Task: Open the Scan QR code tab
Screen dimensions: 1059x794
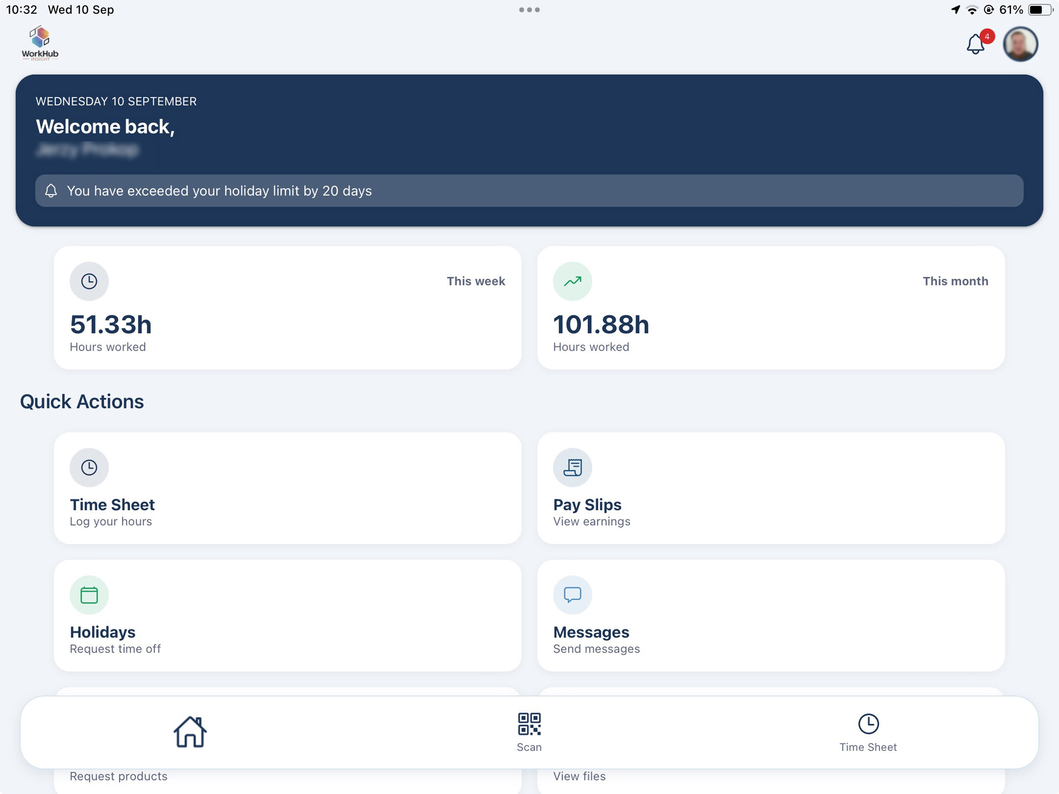Action: pyautogui.click(x=529, y=732)
